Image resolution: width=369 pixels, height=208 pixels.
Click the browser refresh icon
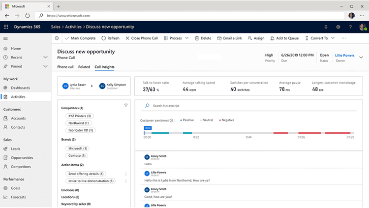[28, 16]
